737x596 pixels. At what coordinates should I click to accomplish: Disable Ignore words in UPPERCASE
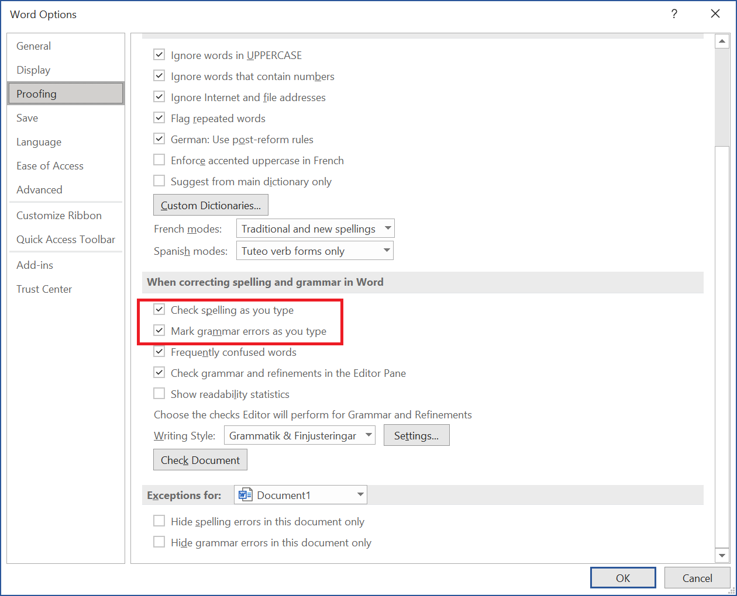[x=159, y=54]
